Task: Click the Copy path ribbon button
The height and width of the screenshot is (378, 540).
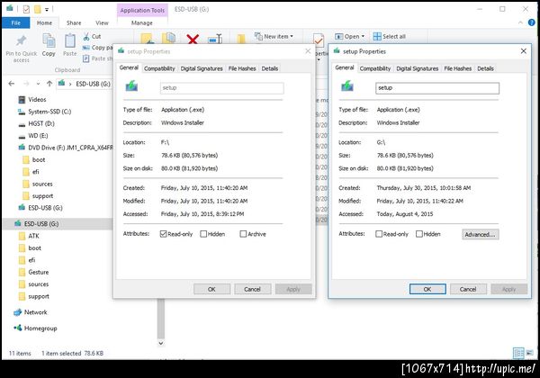Action: click(97, 48)
